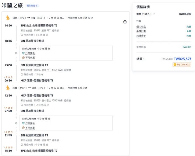
Task: Click return 不同航廈 terminal notice link
Action: click(x=30, y=128)
